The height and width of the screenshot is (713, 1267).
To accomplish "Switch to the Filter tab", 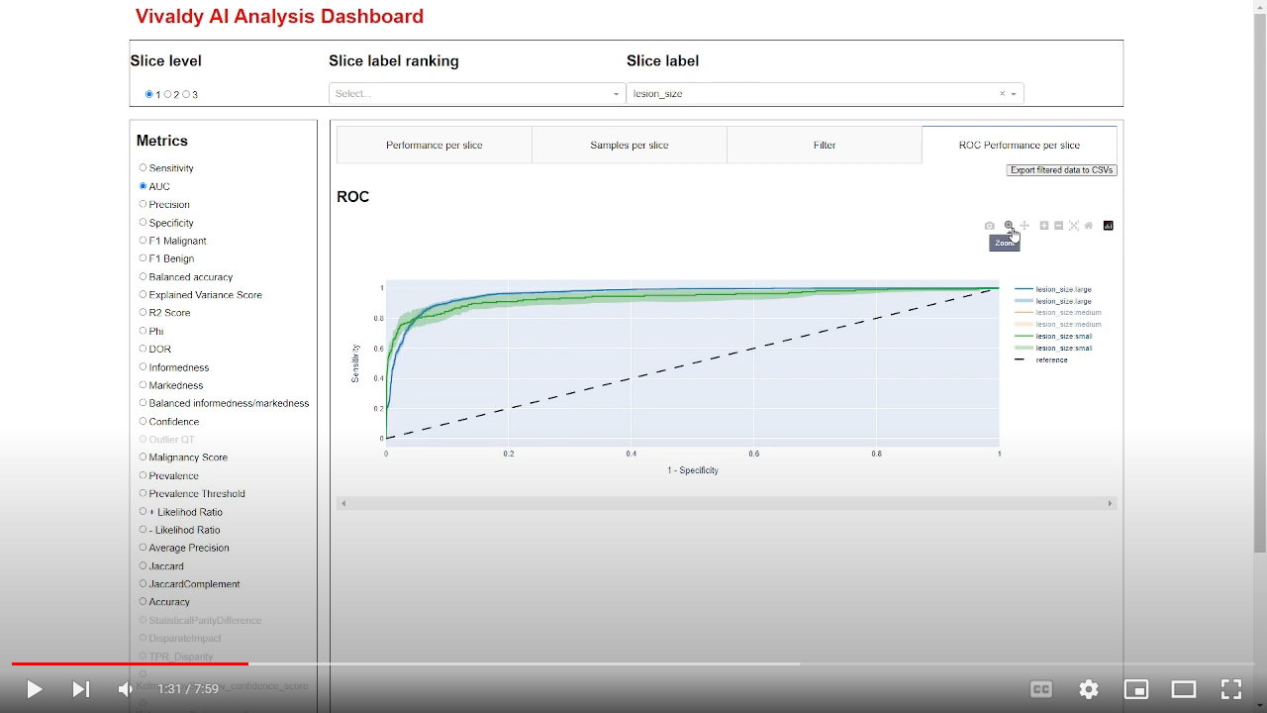I will click(825, 145).
